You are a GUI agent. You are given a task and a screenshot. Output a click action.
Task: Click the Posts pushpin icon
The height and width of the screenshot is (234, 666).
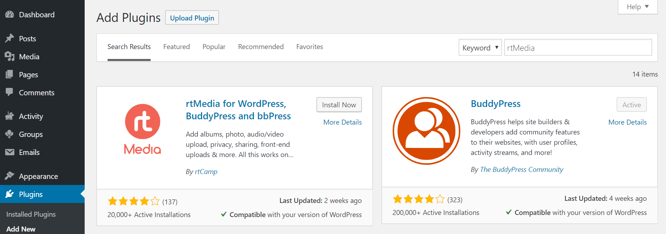tap(10, 38)
